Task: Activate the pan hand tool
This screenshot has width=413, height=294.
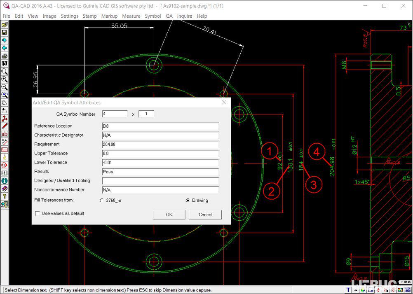Action: [5, 103]
